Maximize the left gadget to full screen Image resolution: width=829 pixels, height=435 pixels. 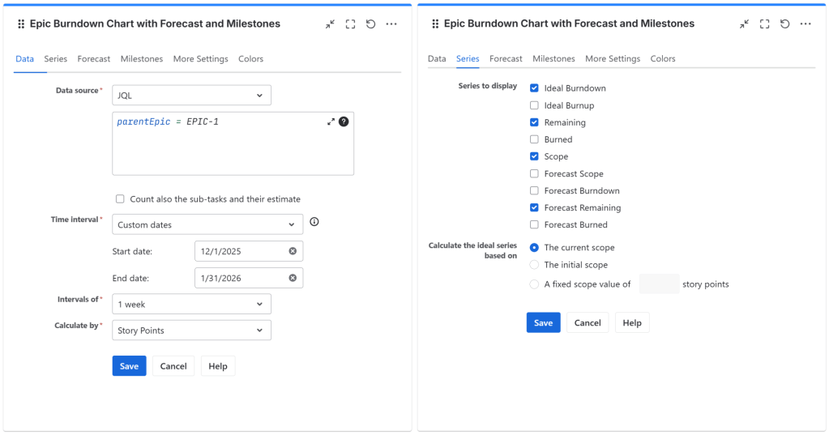pos(350,24)
